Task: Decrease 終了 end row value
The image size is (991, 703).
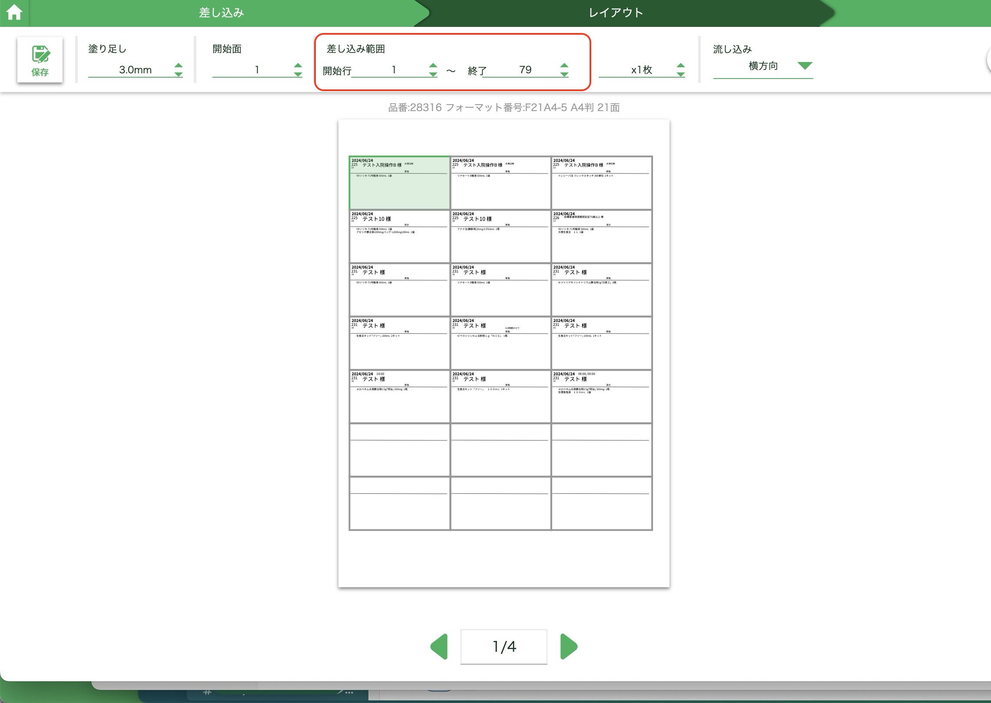Action: pyautogui.click(x=564, y=75)
